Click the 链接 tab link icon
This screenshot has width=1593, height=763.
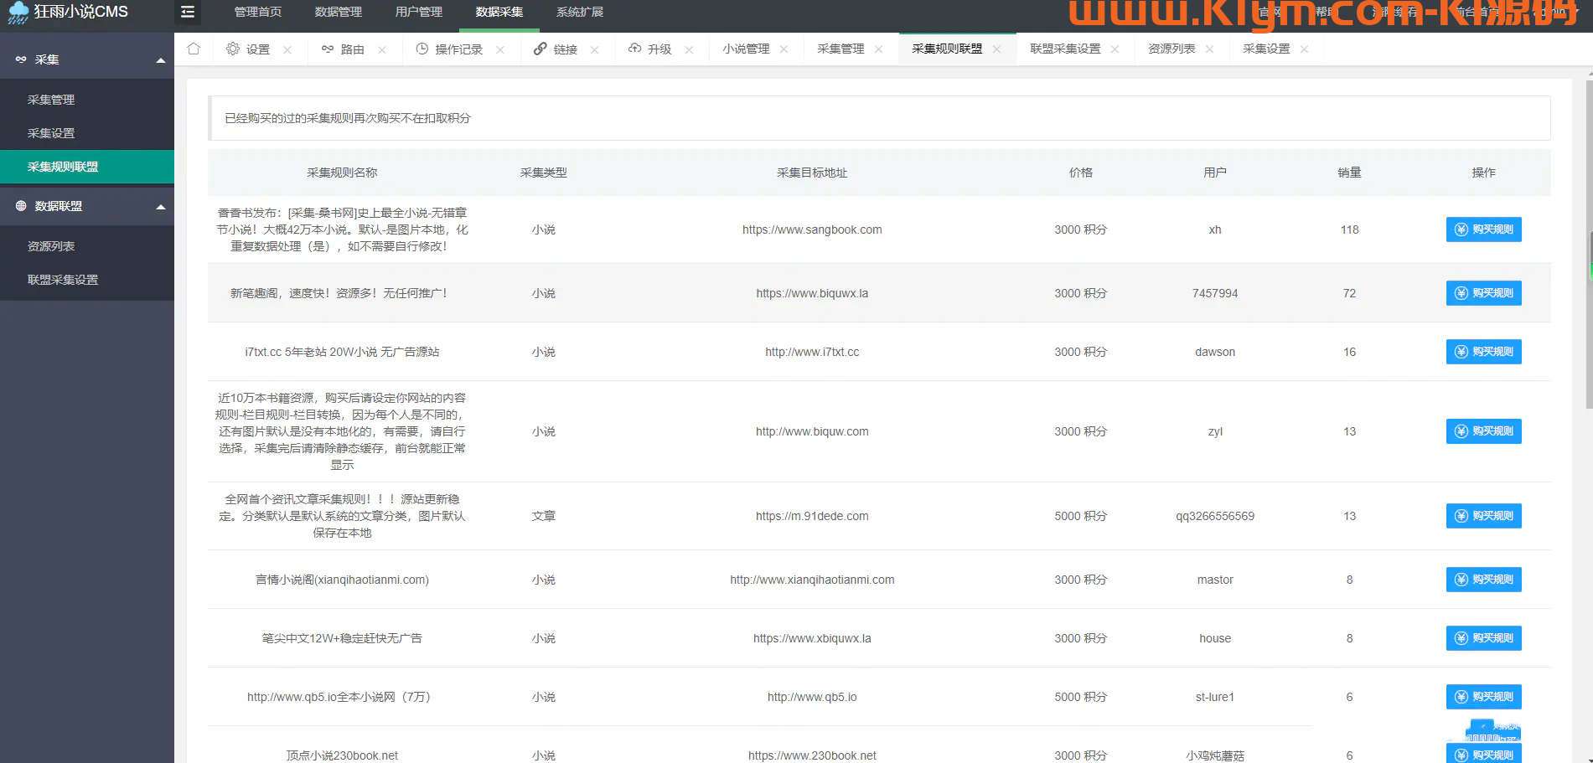tap(540, 49)
